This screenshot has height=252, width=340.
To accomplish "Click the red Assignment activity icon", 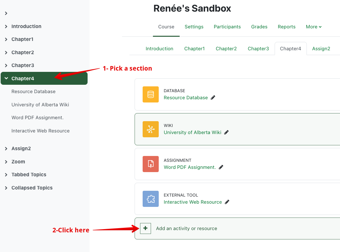I will (x=150, y=164).
